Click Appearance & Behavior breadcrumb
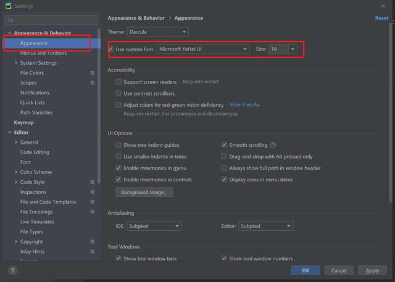 click(x=136, y=18)
